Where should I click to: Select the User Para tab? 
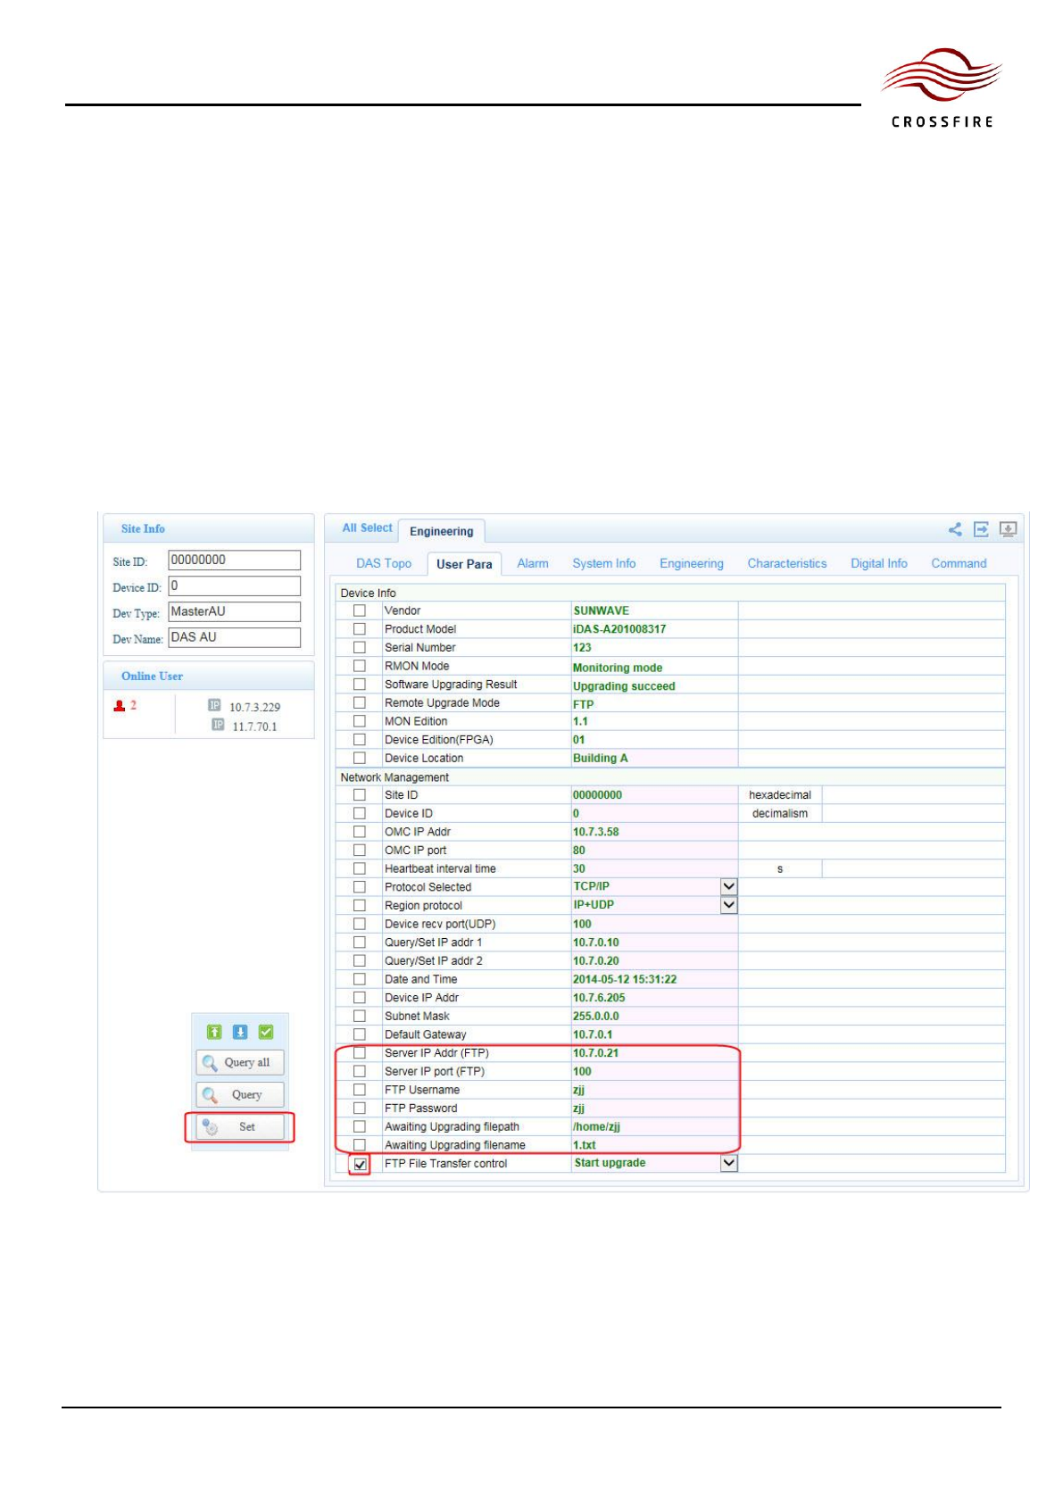coord(464,564)
